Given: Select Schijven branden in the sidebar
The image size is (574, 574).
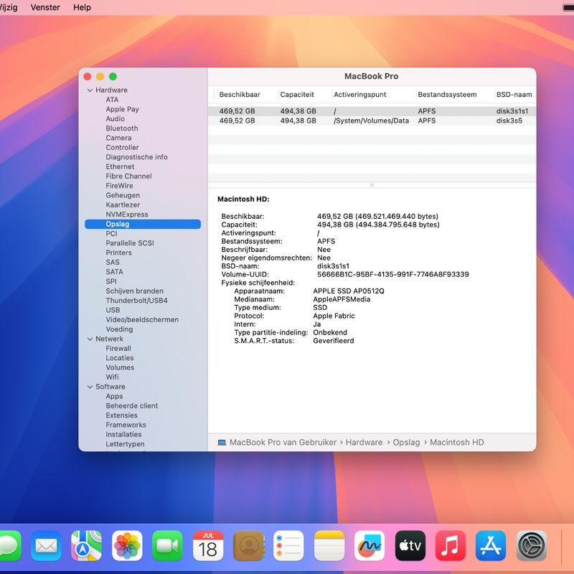Looking at the screenshot, I should pos(134,291).
